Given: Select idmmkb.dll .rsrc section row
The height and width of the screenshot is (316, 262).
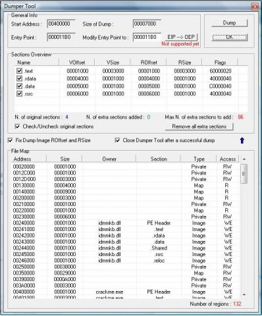Looking at the screenshot, I should [x=125, y=254].
